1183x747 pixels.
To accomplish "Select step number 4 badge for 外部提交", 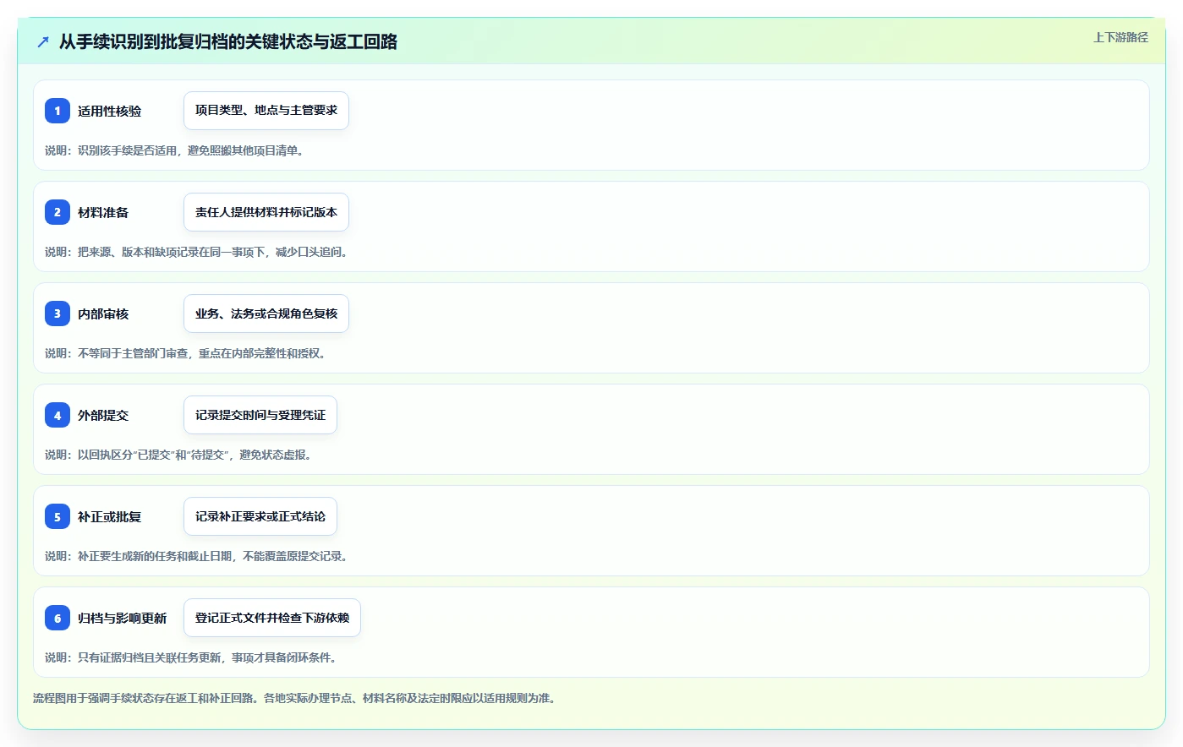I will click(x=58, y=415).
